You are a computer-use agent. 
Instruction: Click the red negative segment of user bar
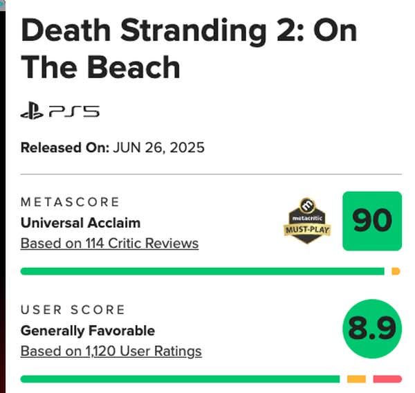click(x=387, y=379)
